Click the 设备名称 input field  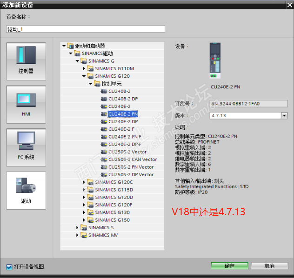86,29
